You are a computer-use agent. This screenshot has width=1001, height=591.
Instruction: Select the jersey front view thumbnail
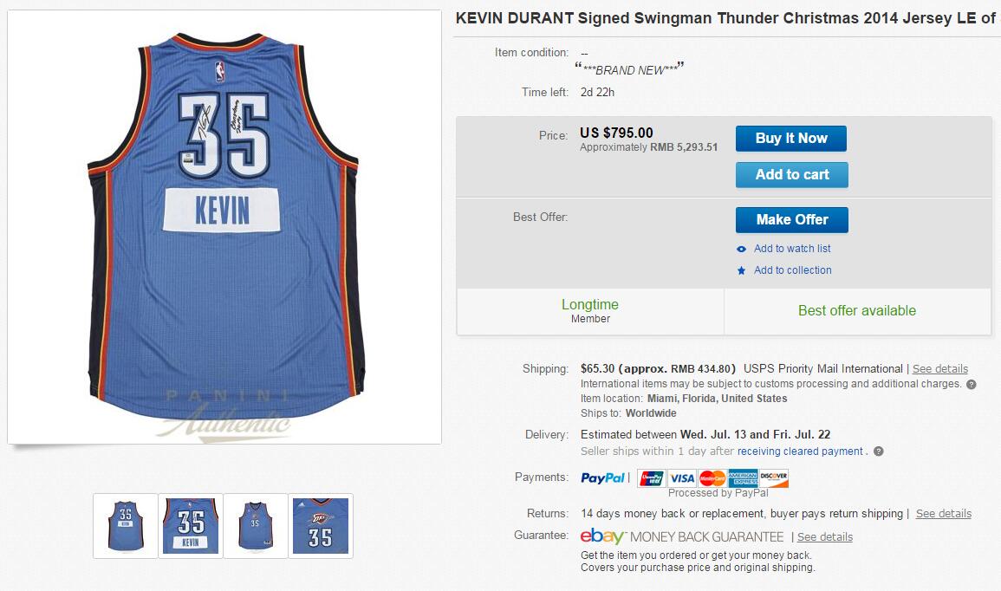pyautogui.click(x=256, y=526)
